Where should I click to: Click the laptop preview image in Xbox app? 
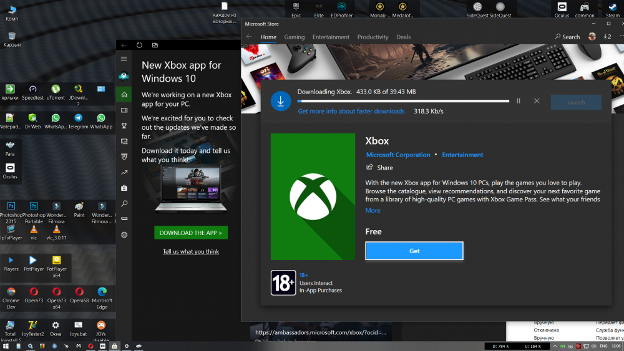(190, 189)
